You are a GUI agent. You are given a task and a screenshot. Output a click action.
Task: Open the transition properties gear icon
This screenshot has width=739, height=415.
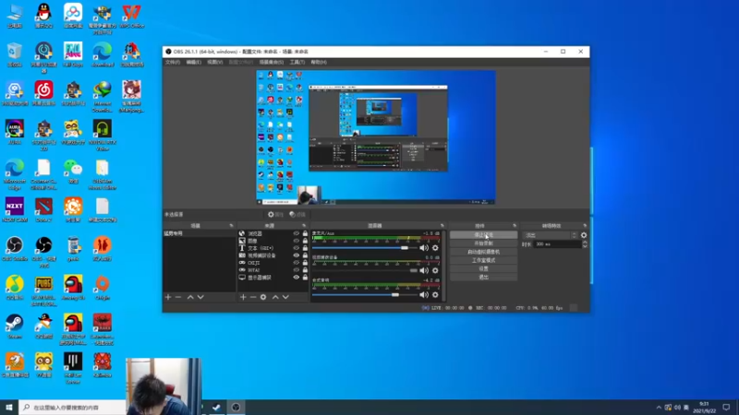584,235
